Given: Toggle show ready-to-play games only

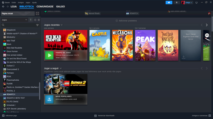Looking at the screenshot, I should pyautogui.click(x=39, y=20).
